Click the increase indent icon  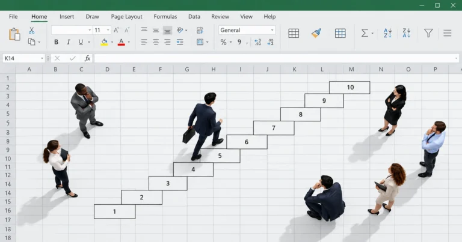(180, 42)
